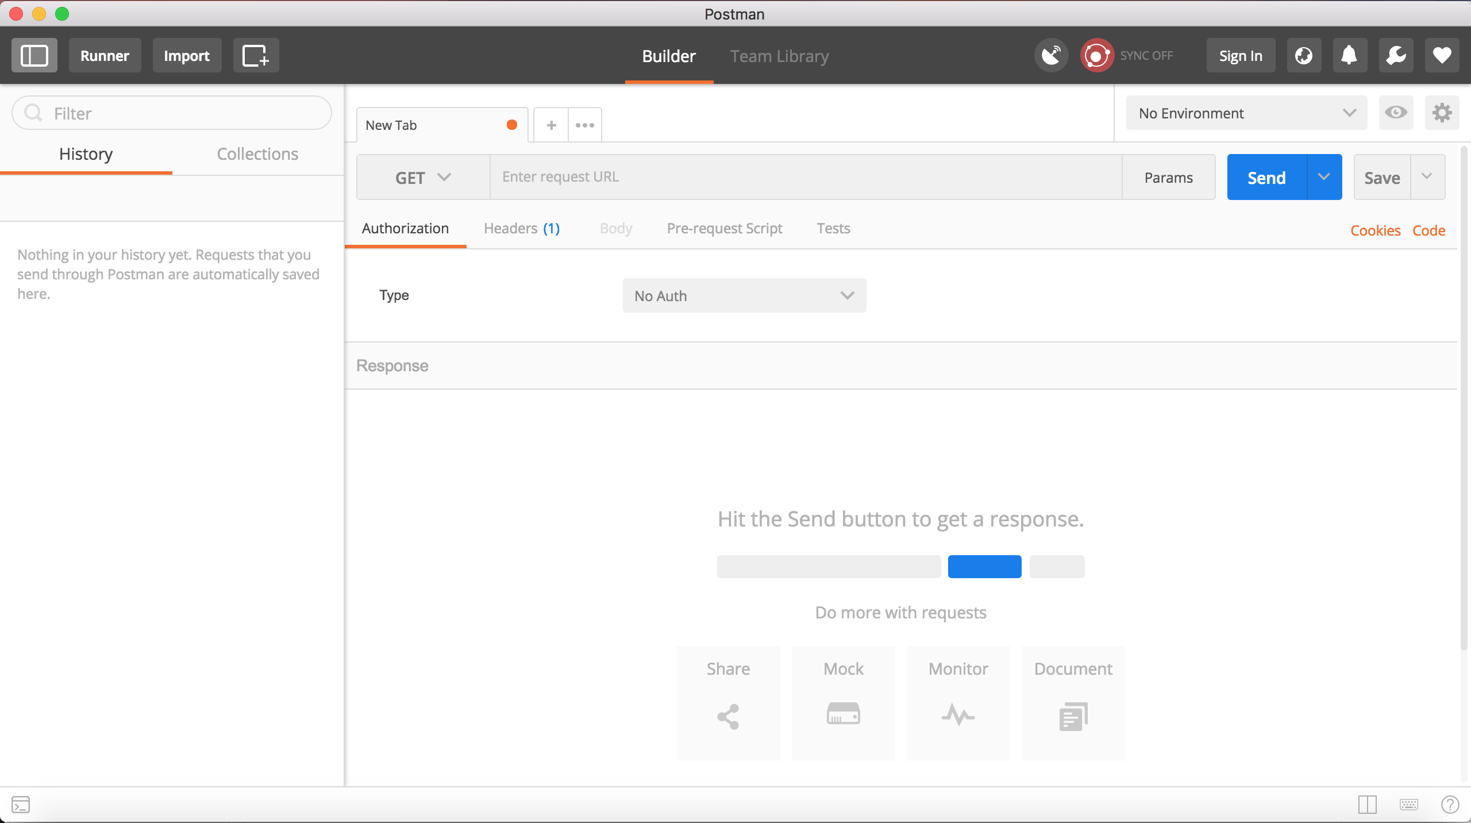Click the Save button
This screenshot has height=823, width=1471.
1382,177
